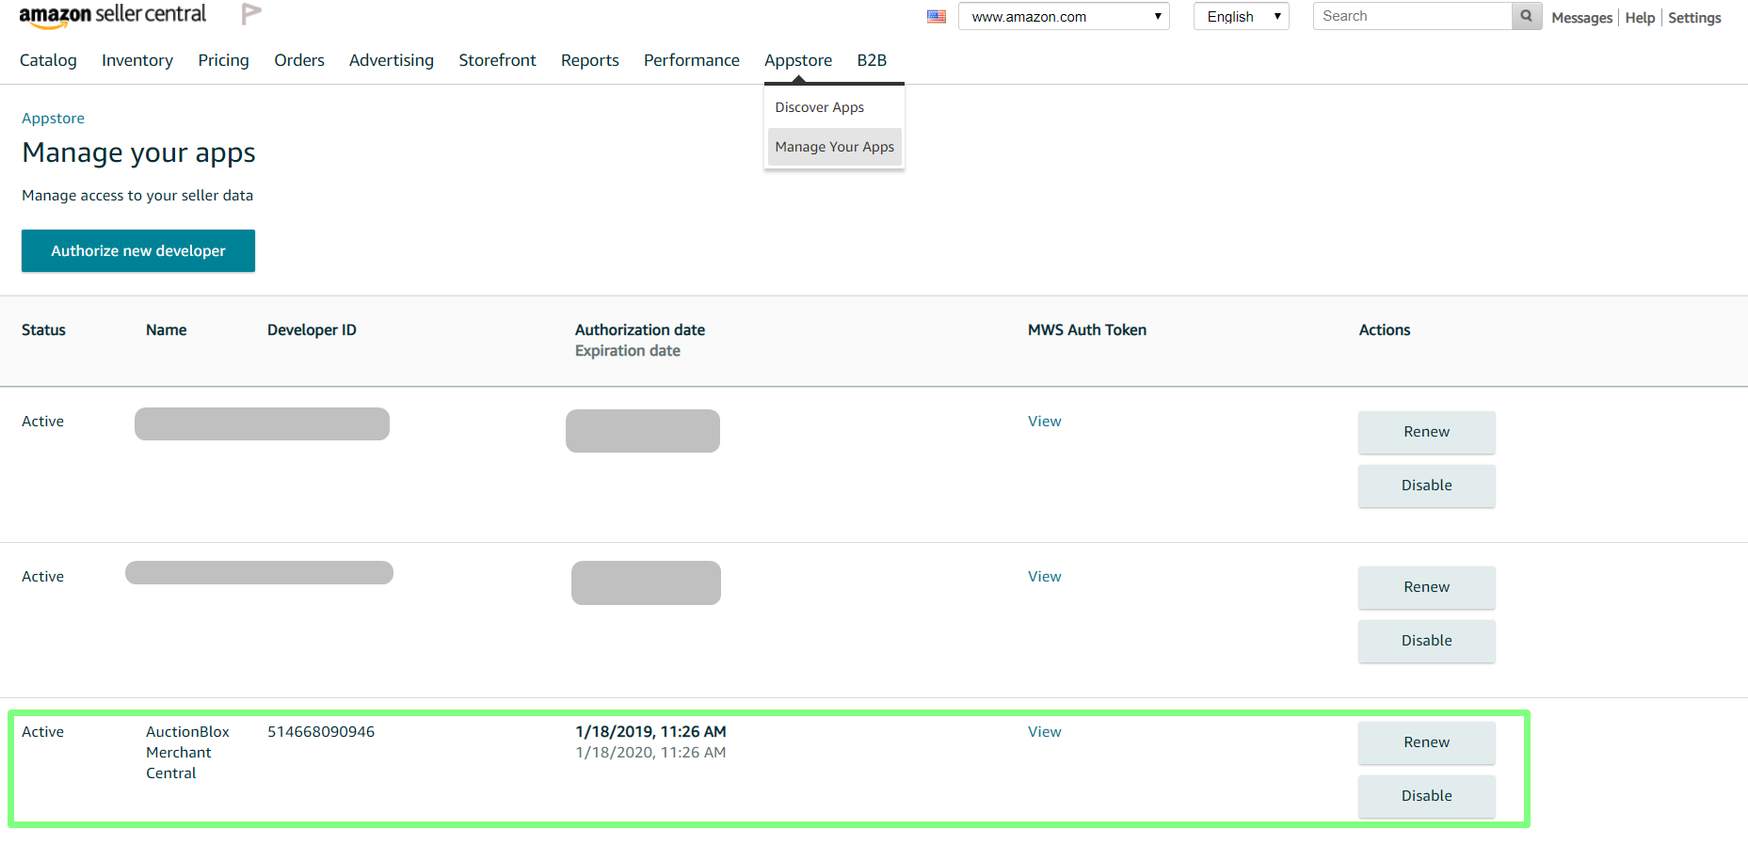The height and width of the screenshot is (845, 1748).
Task: Open the Inventory menu
Action: point(137,60)
